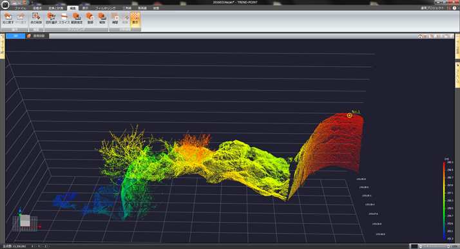Switch to the 3D view tab

(15, 36)
